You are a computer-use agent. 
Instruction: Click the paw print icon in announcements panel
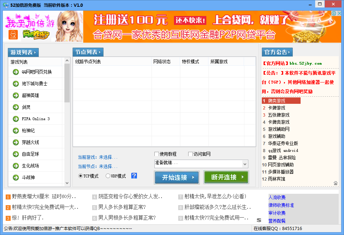pyautogui.click(x=335, y=183)
